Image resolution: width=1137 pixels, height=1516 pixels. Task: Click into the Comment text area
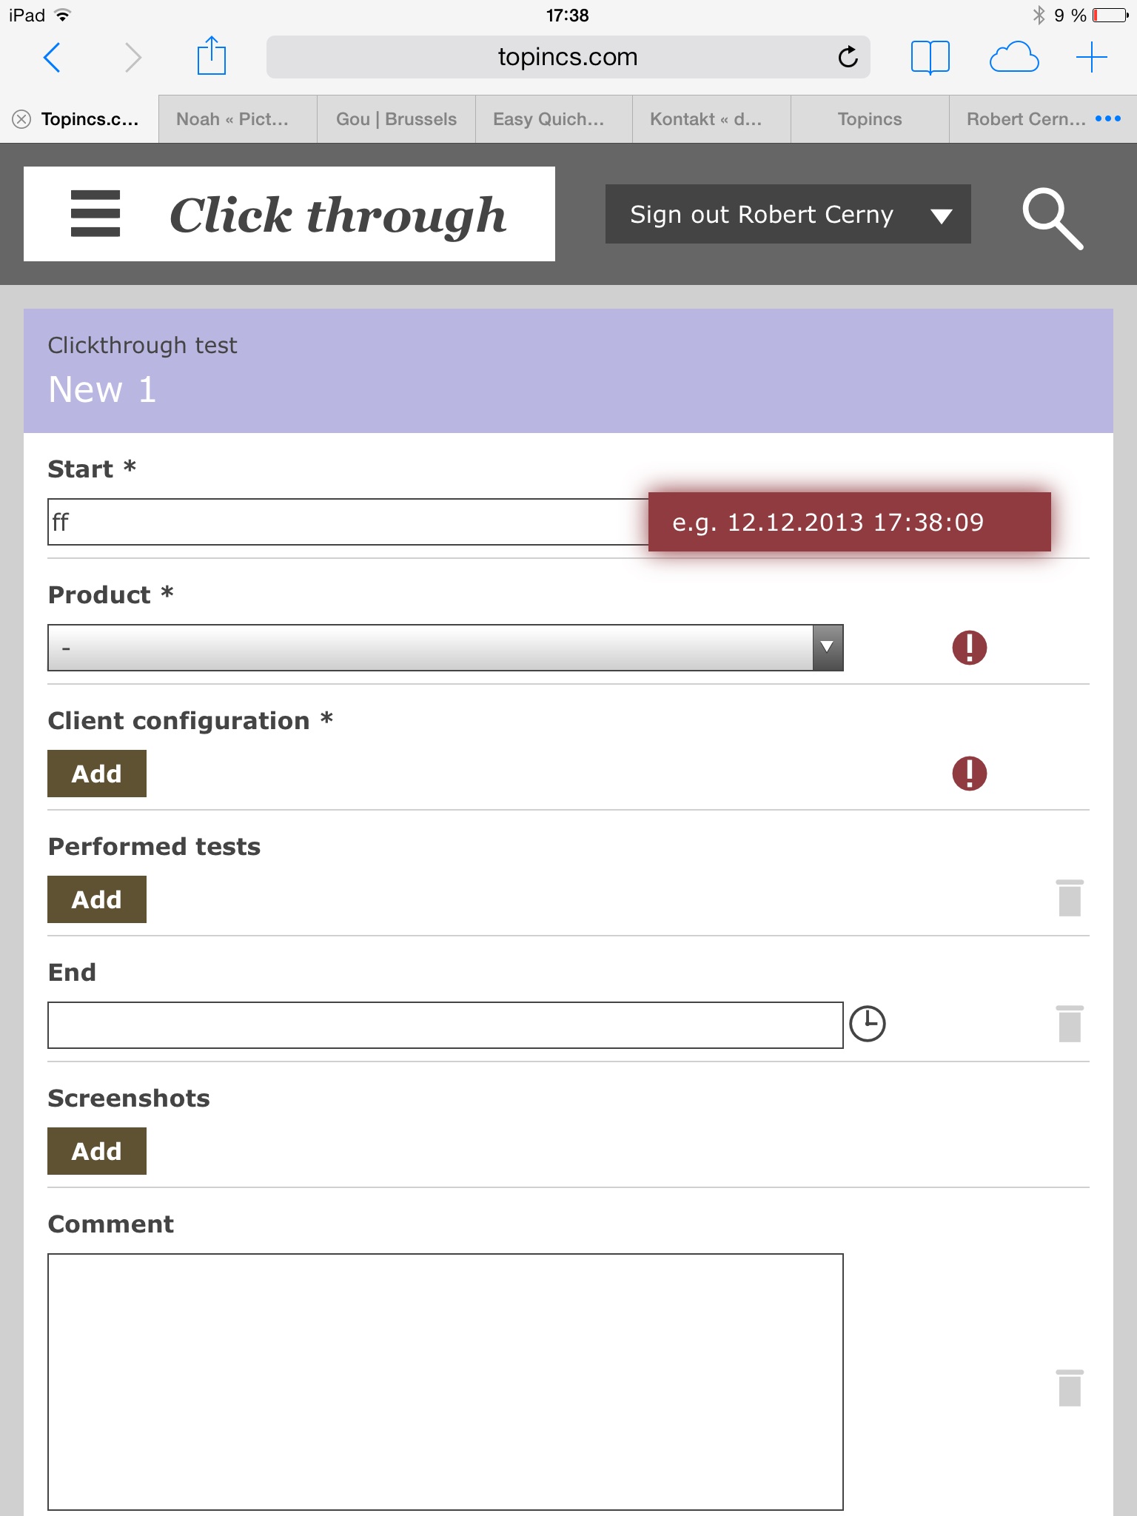tap(445, 1381)
